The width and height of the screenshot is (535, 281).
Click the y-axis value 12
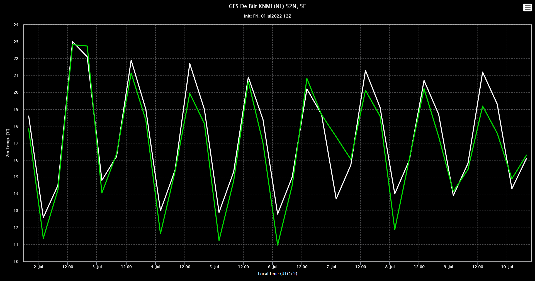pyautogui.click(x=16, y=228)
